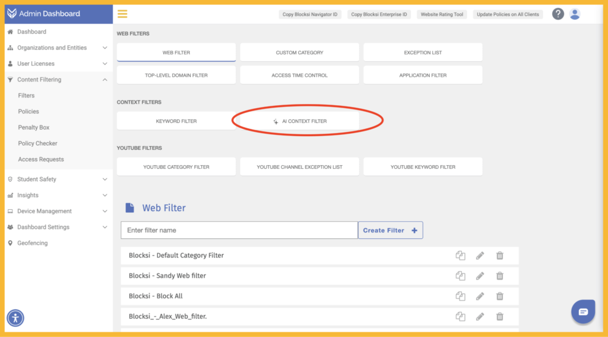Click the Insights chart icon

click(10, 196)
